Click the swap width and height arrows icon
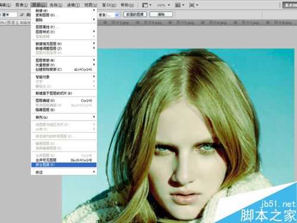 click(22, 15)
